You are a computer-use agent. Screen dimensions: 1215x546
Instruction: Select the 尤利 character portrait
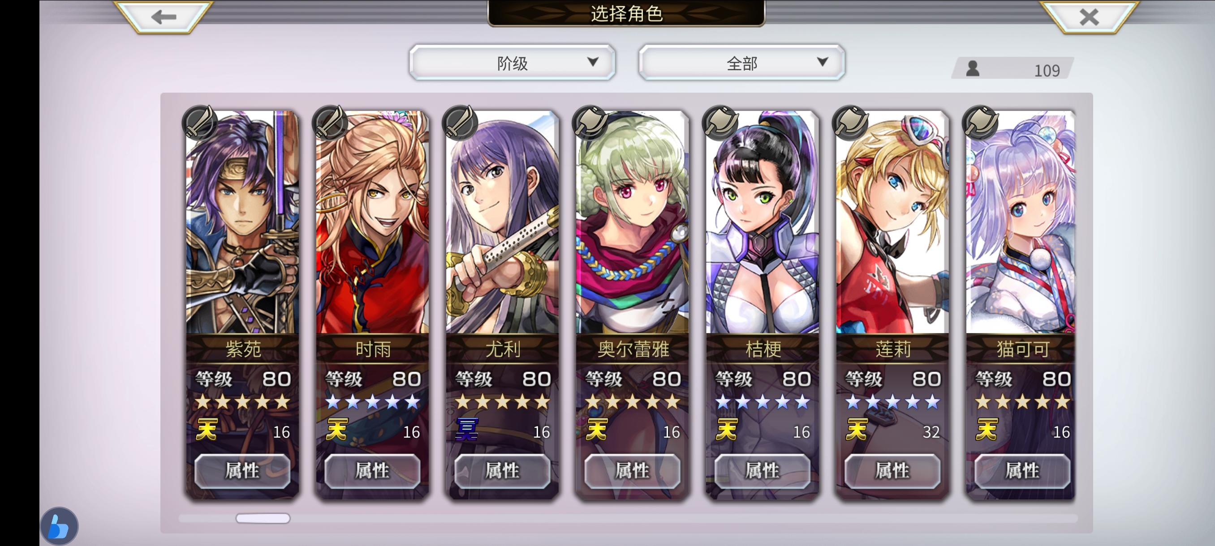click(x=502, y=222)
